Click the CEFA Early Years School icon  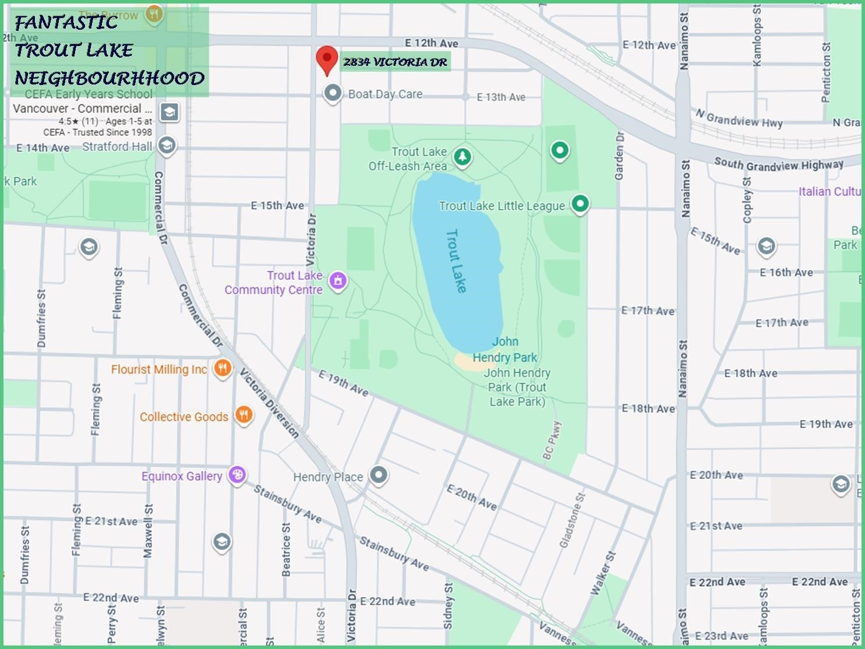(x=170, y=112)
